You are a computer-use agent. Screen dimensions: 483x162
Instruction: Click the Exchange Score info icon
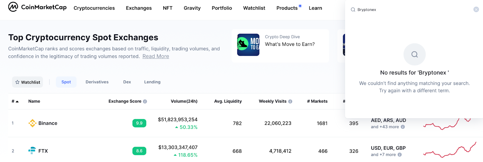[x=145, y=101]
